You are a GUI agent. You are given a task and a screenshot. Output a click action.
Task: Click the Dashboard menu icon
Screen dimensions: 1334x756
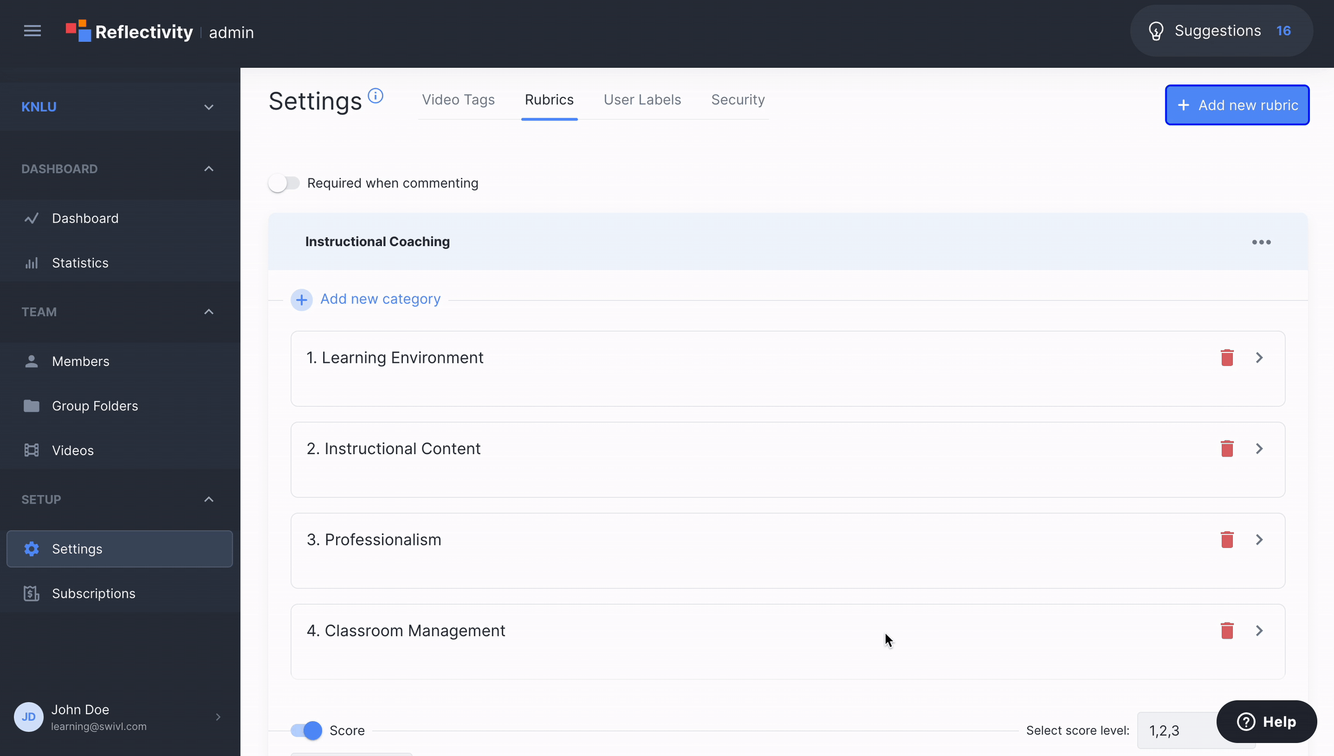coord(31,217)
